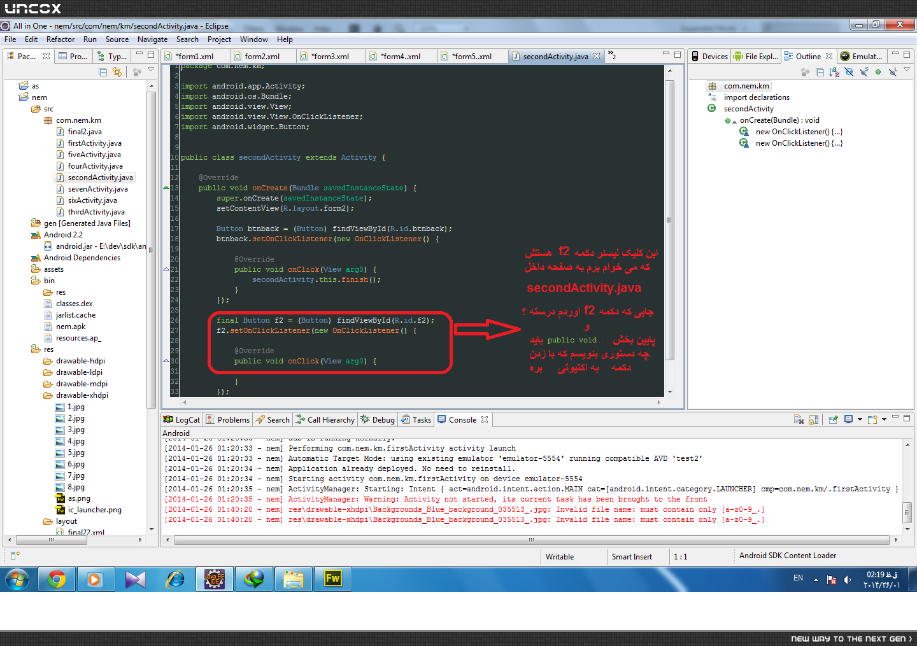Open the Window menu
The image size is (917, 646).
[x=254, y=39]
